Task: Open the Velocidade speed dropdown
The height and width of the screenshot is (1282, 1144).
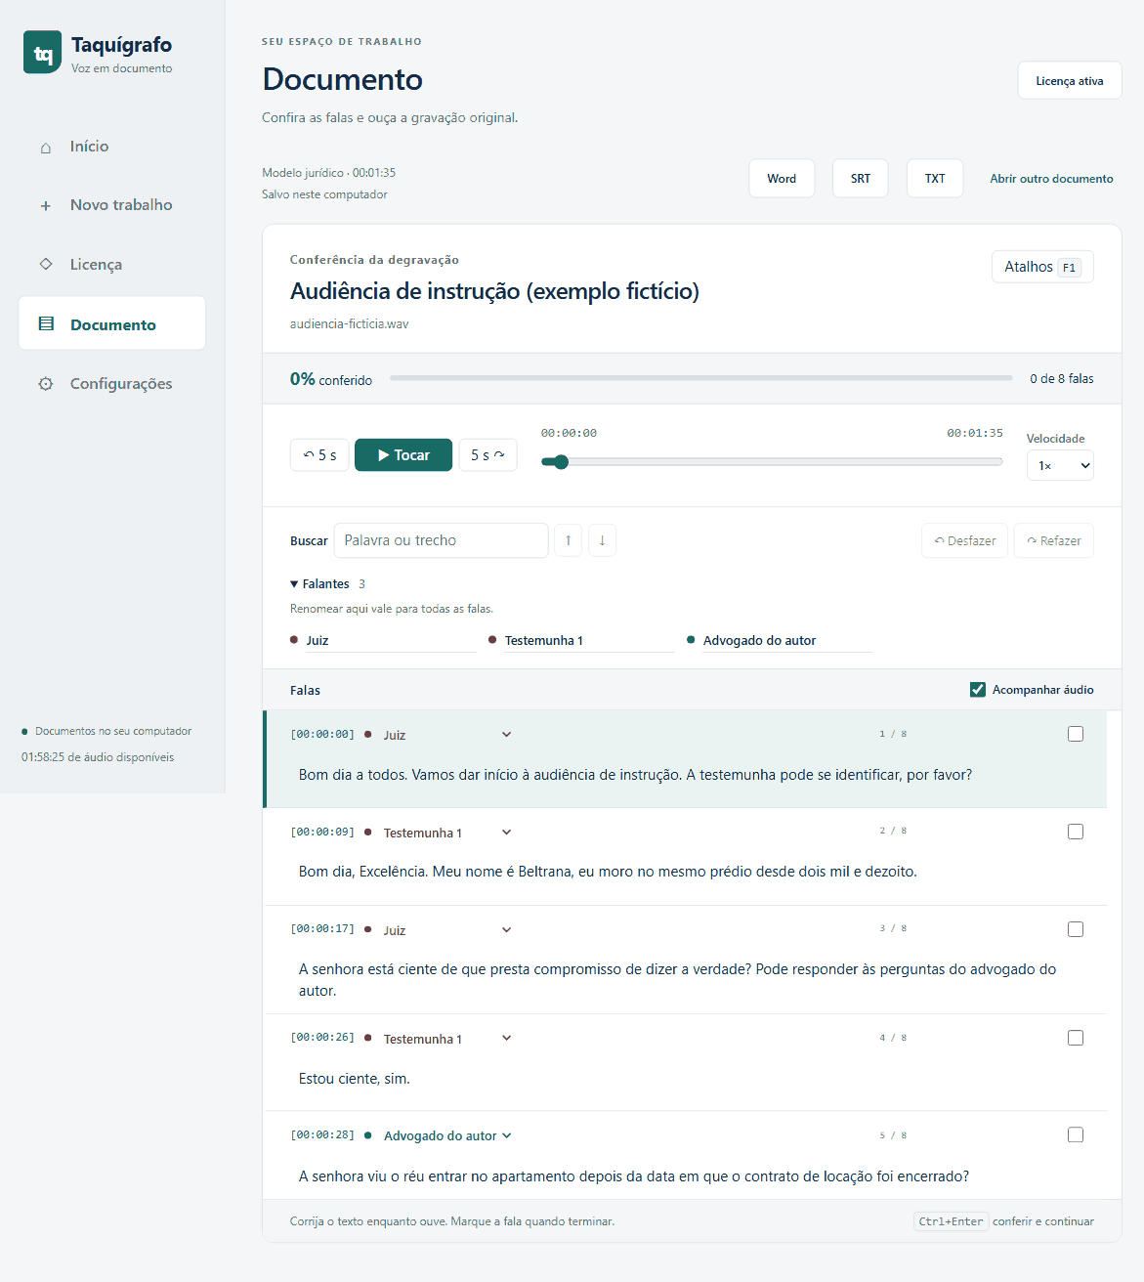Action: (x=1060, y=465)
